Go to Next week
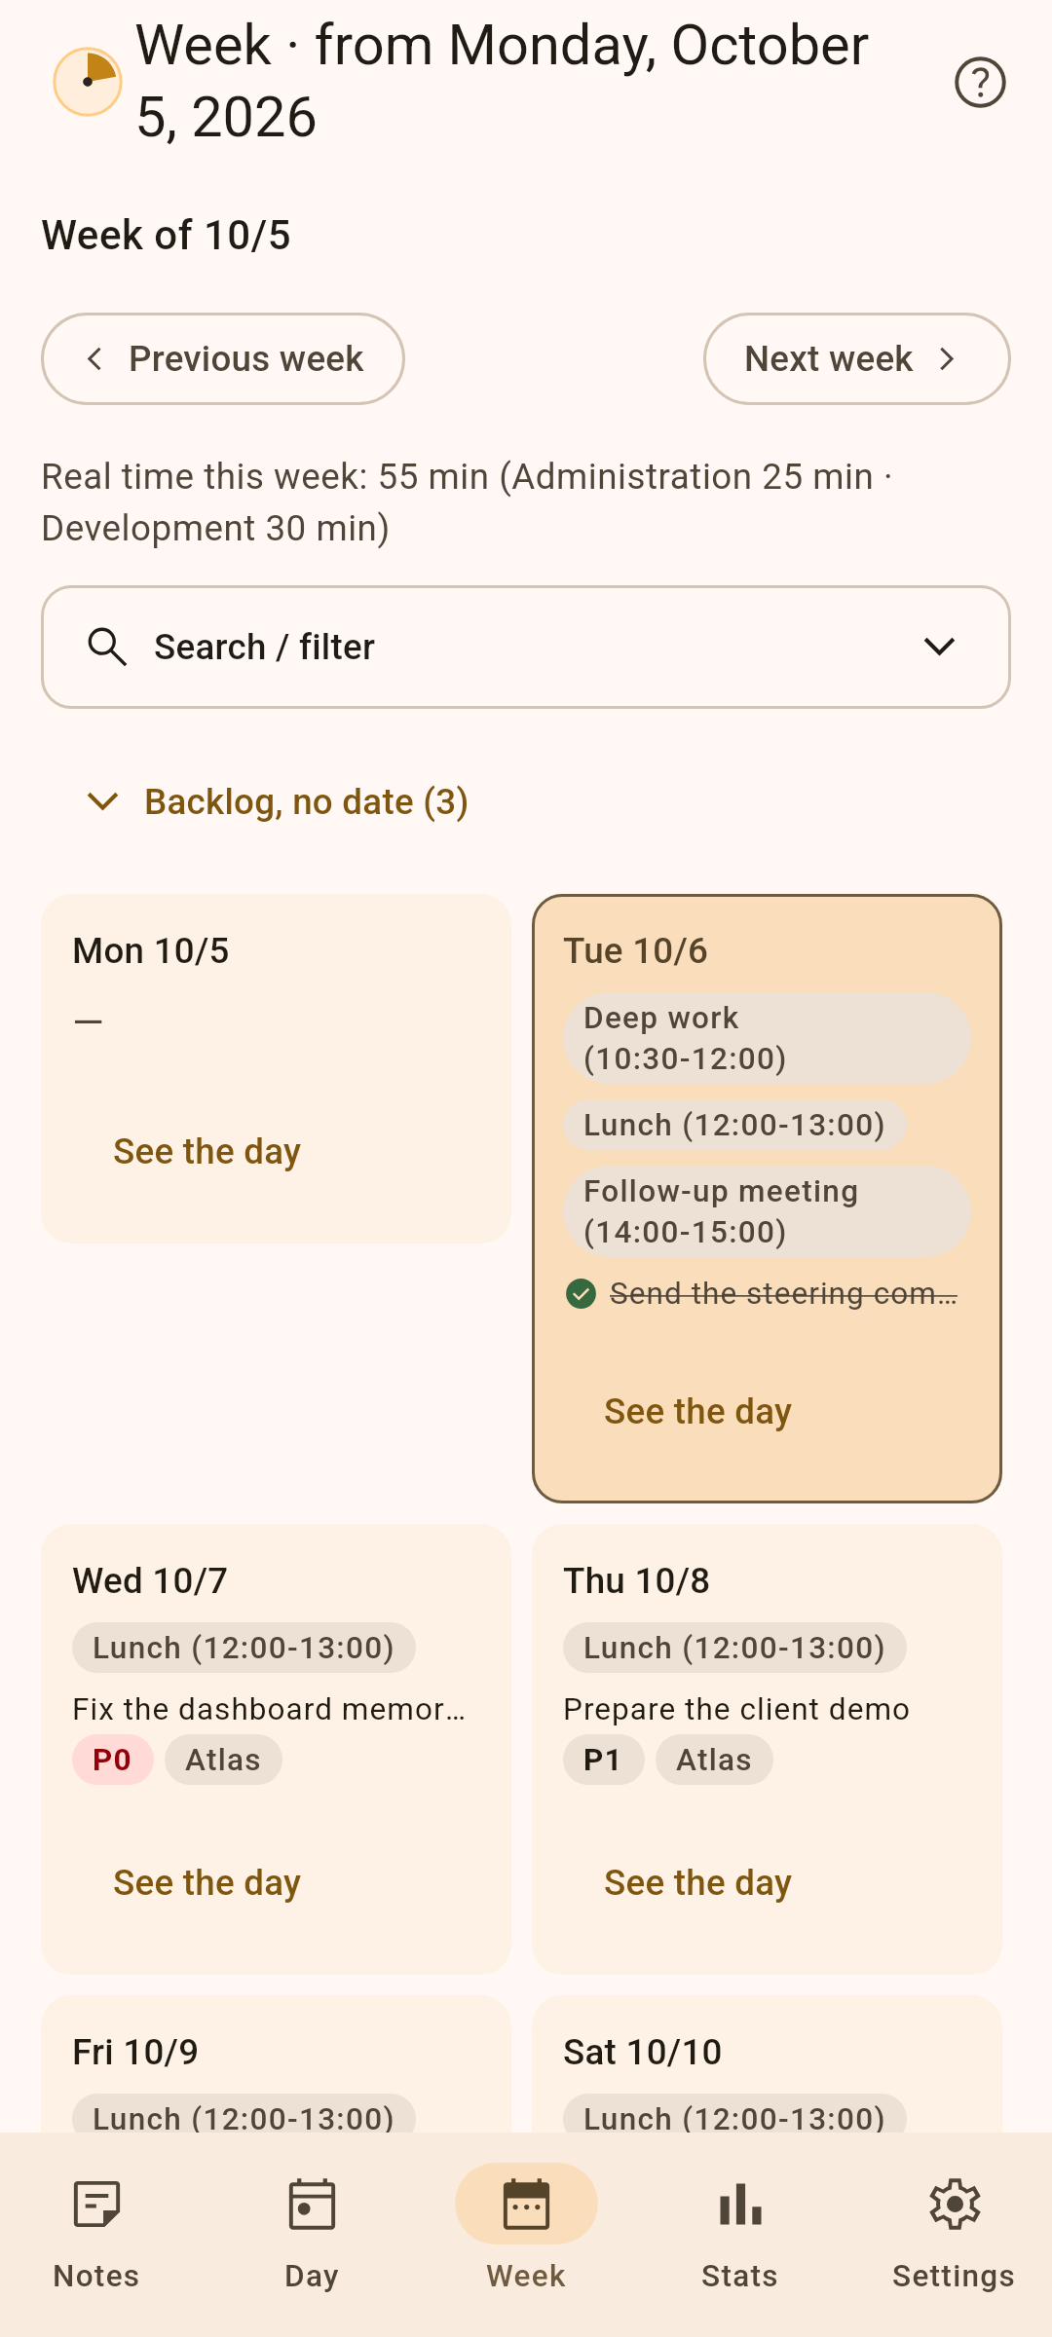Screen dimensions: 1052x2337 click(x=857, y=358)
